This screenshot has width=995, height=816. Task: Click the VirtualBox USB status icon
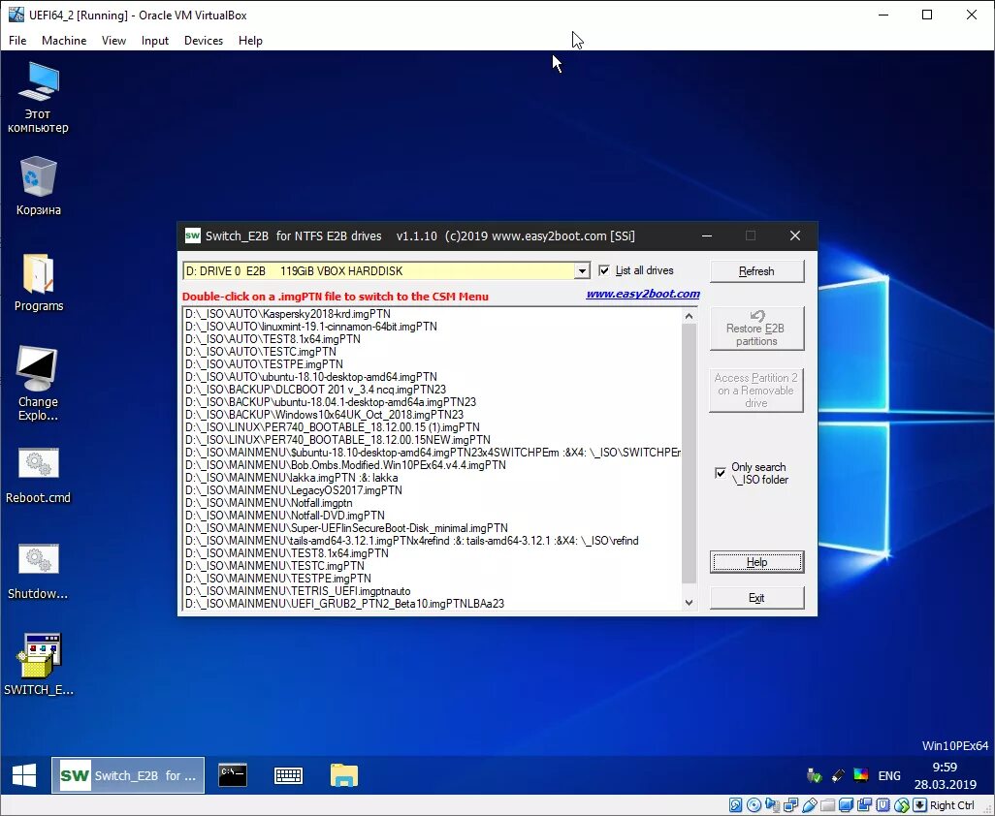click(809, 805)
